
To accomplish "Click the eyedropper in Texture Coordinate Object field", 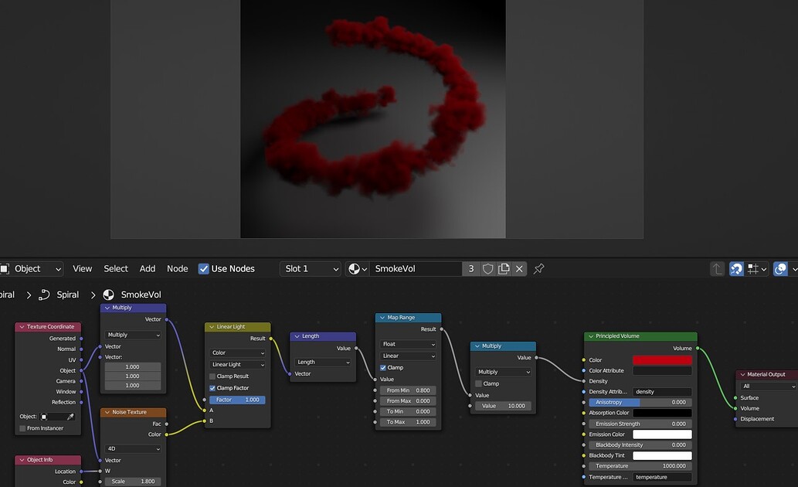I will click(x=70, y=417).
